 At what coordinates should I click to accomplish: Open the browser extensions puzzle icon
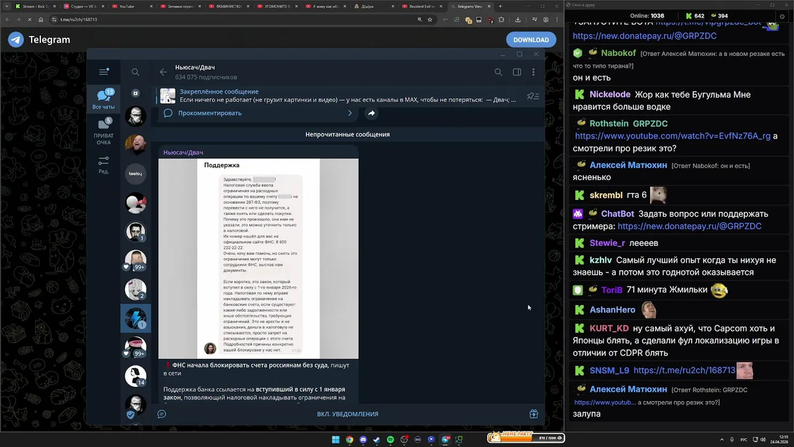pos(501,19)
